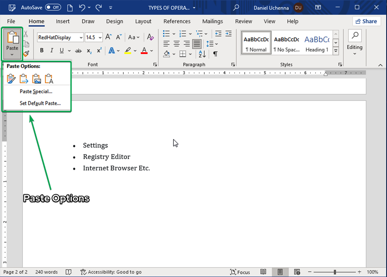
Task: Click the Sort icon in Paragraph group
Action: pos(202,54)
